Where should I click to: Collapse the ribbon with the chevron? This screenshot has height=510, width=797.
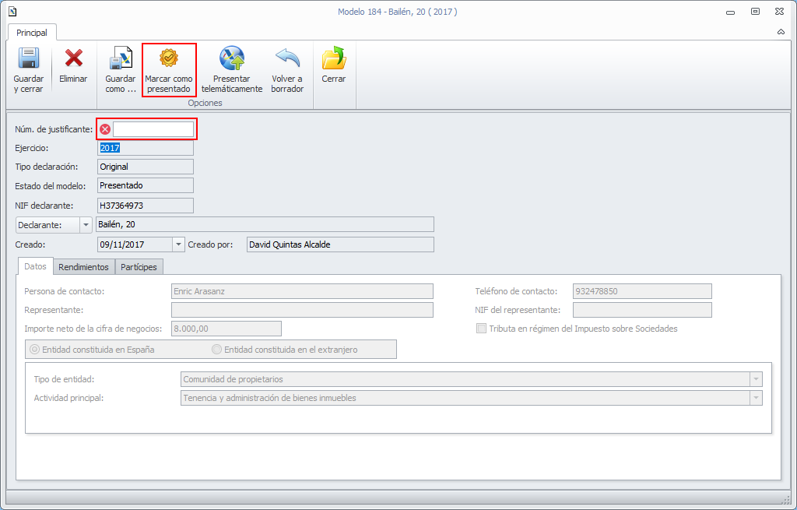coord(781,32)
